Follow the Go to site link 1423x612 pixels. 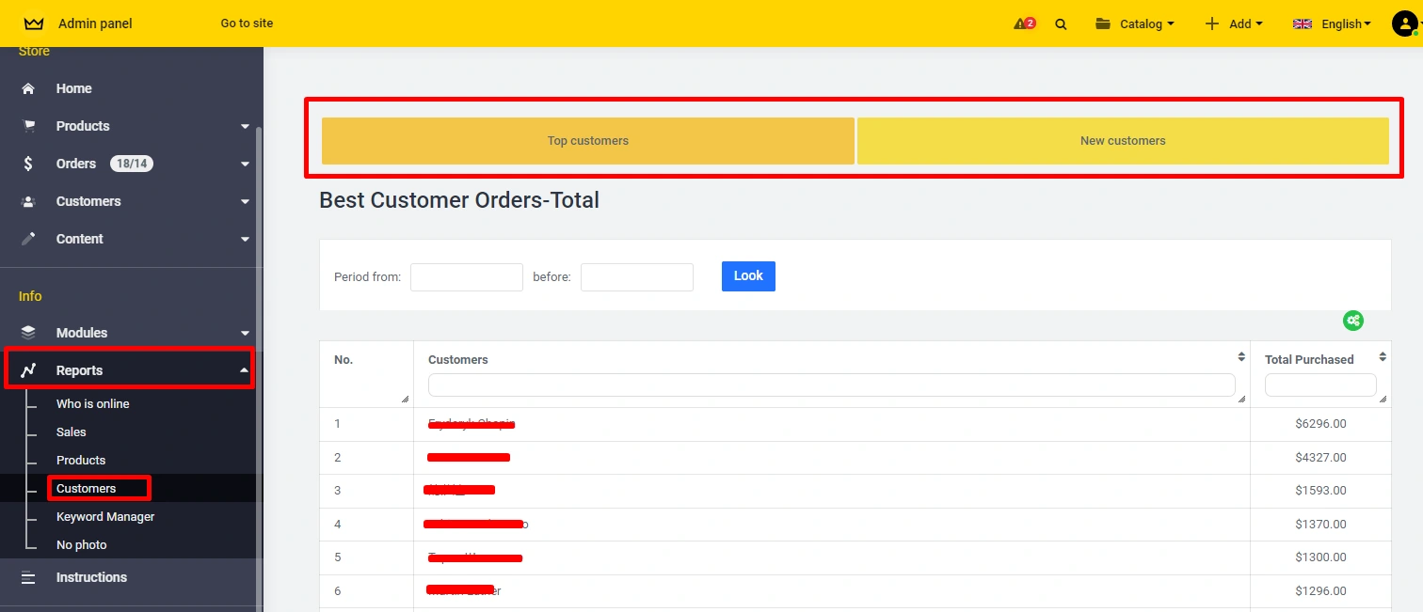coord(247,24)
